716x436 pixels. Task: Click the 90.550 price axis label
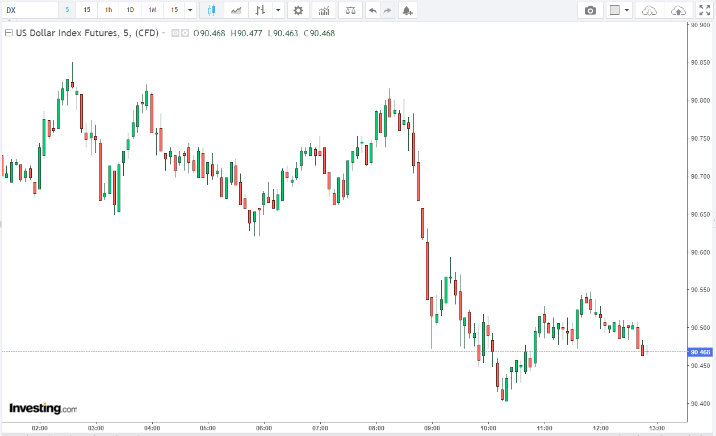pyautogui.click(x=700, y=290)
